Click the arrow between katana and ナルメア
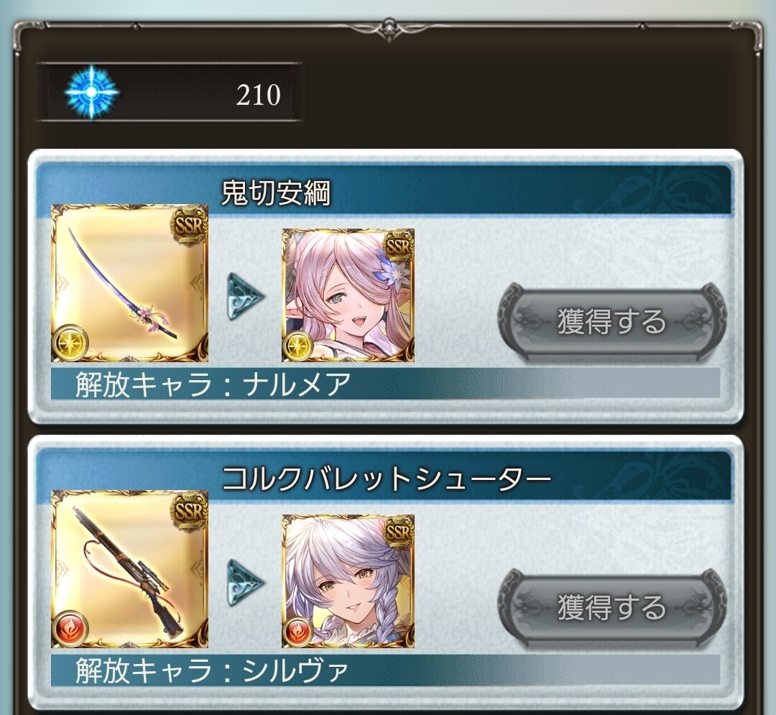Image resolution: width=776 pixels, height=715 pixels. click(x=246, y=296)
